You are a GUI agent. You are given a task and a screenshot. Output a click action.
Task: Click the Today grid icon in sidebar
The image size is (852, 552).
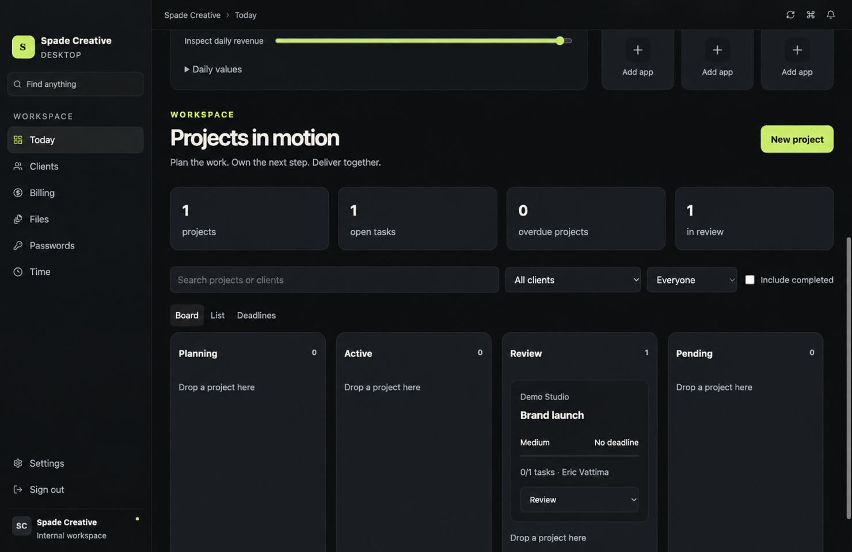(x=18, y=140)
